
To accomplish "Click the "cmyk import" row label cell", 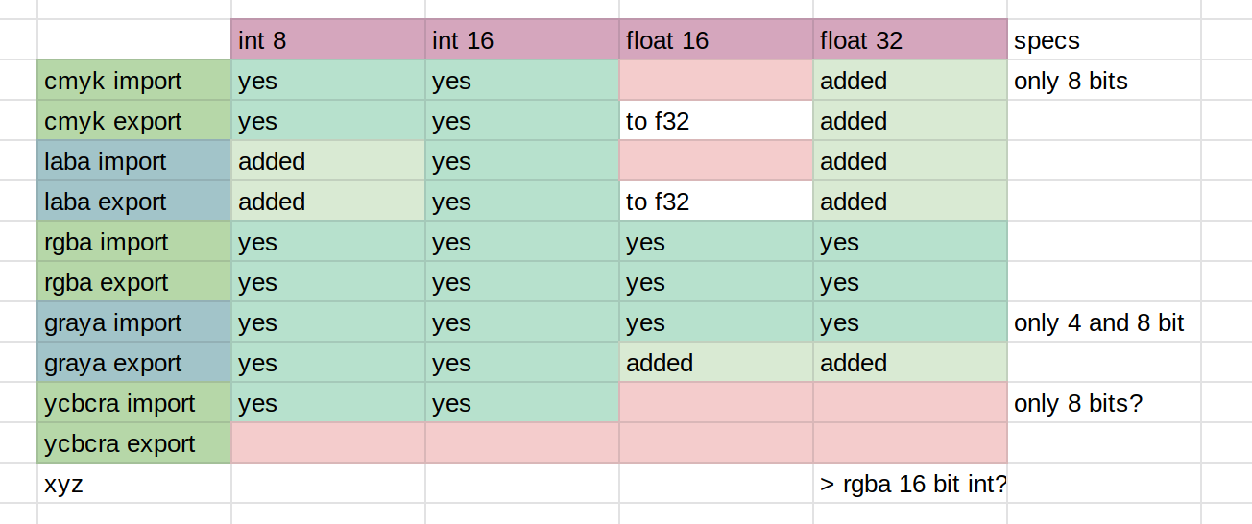I will [x=134, y=81].
